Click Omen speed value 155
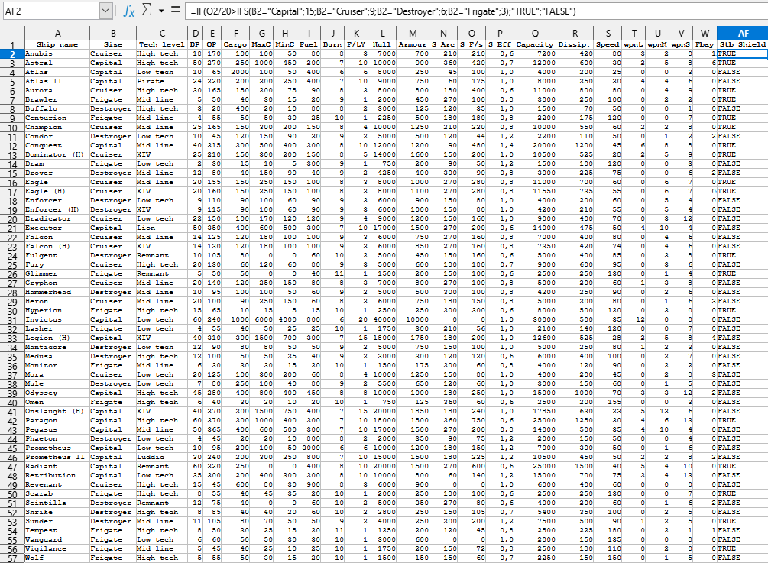 coord(608,403)
